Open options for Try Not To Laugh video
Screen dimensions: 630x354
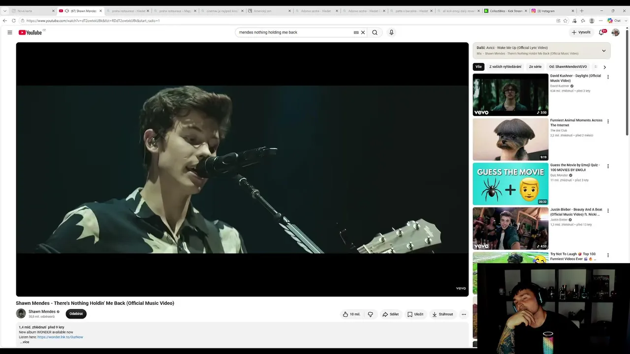(608, 255)
